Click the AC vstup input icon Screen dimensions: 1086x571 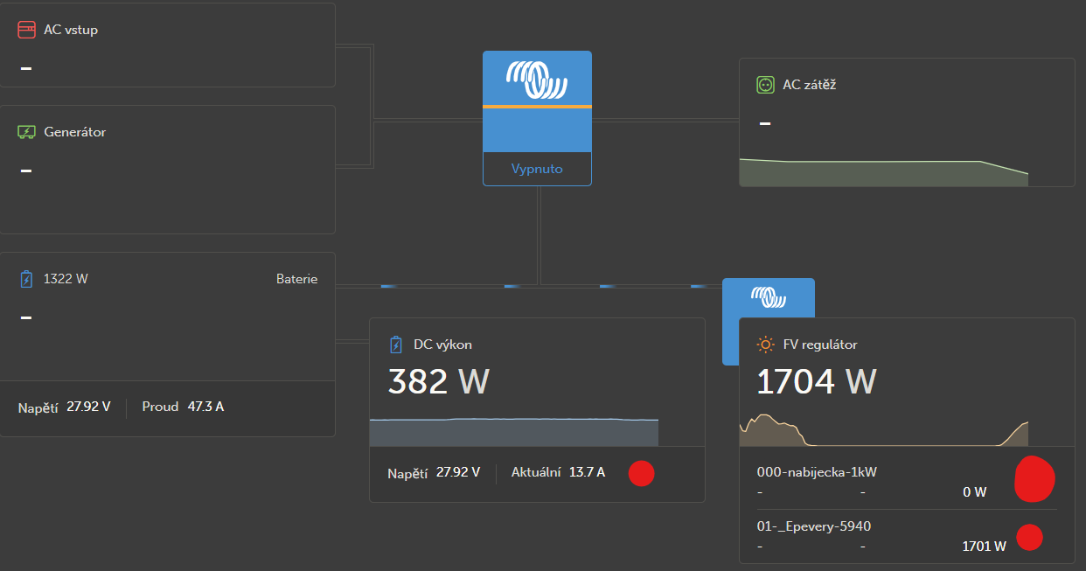click(27, 31)
